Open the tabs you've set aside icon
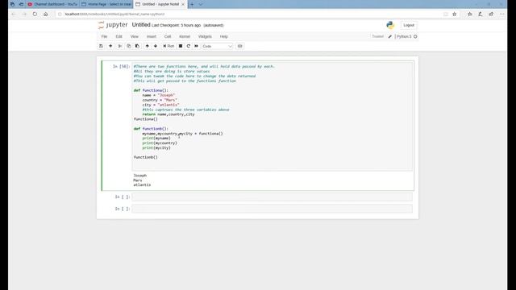516x290 pixels. click(x=12, y=4)
